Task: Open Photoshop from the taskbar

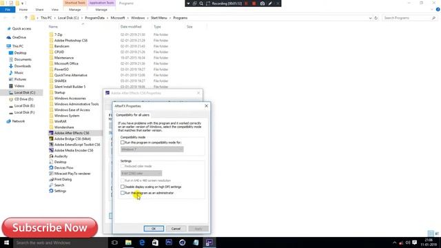Action: click(x=169, y=242)
